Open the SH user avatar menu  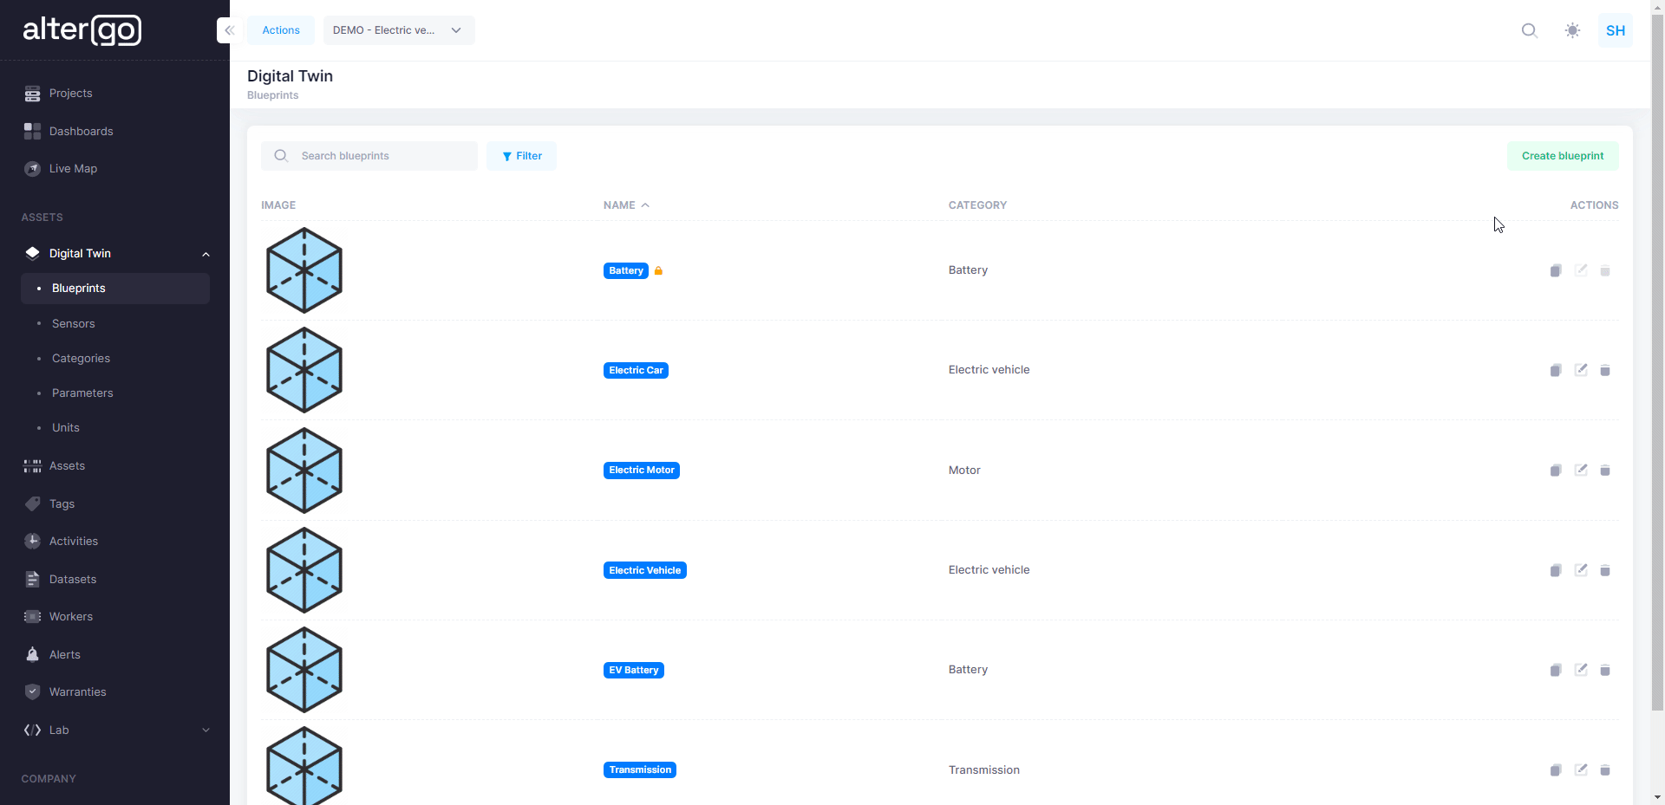1615,30
